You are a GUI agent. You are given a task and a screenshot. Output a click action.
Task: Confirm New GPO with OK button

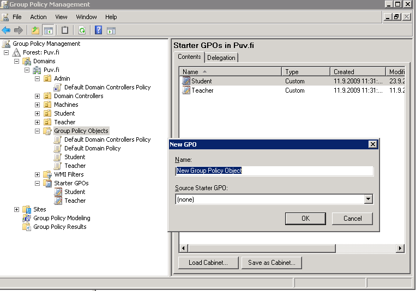pos(305,219)
